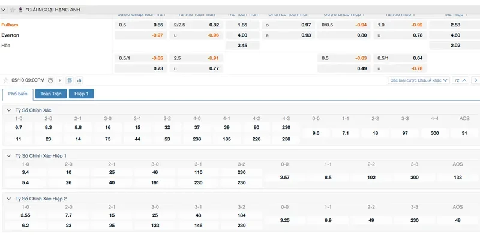Switch to the Toàn Trận tab

[x=51, y=94]
